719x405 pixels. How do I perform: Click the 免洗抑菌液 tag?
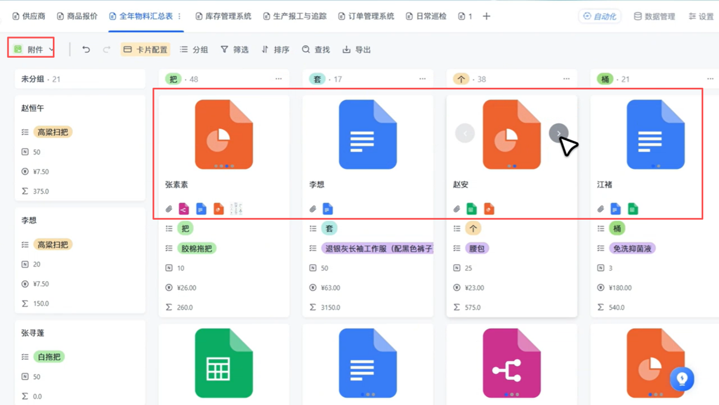(x=632, y=249)
